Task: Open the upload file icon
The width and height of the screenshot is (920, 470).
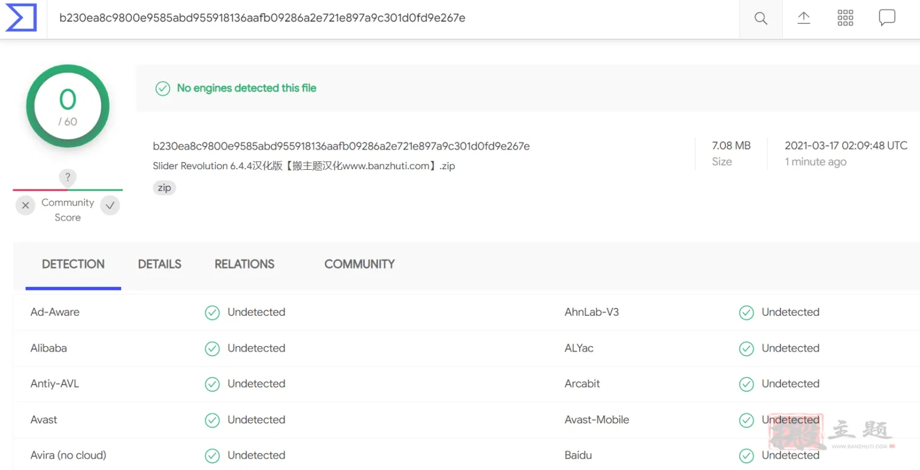Action: [x=804, y=18]
